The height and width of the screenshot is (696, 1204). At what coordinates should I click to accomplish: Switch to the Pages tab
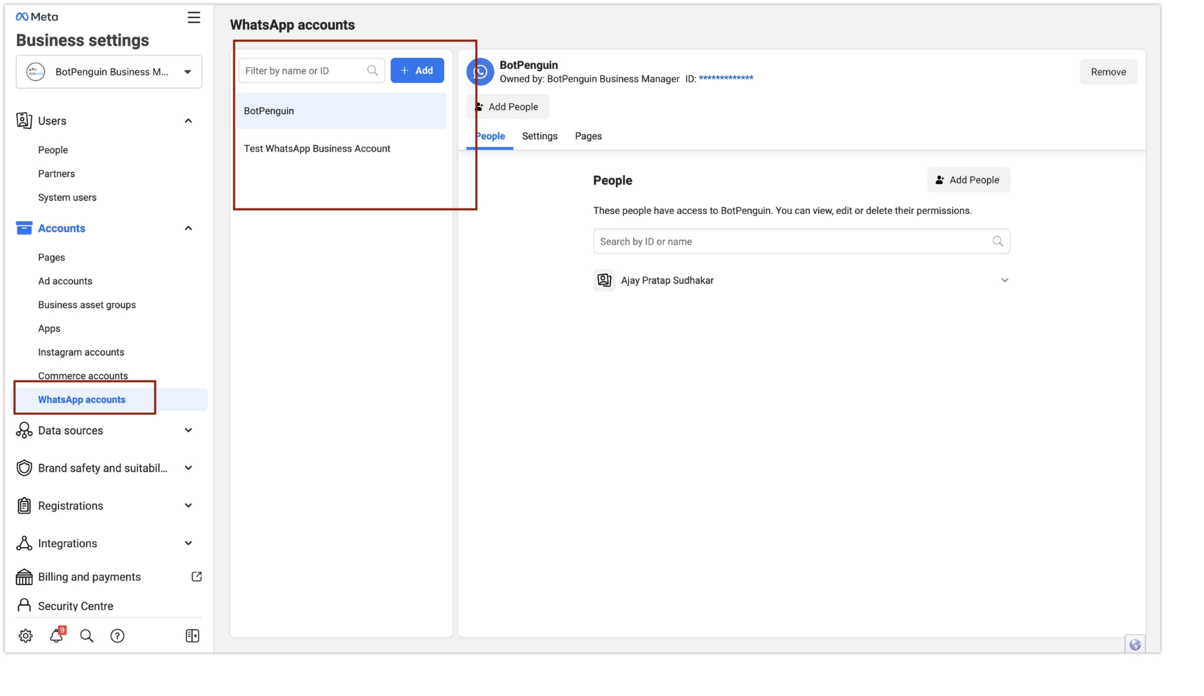point(588,137)
